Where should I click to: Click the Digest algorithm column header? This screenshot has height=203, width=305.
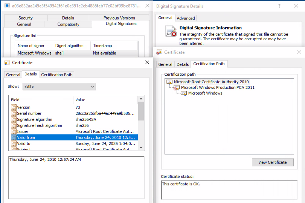72,46
